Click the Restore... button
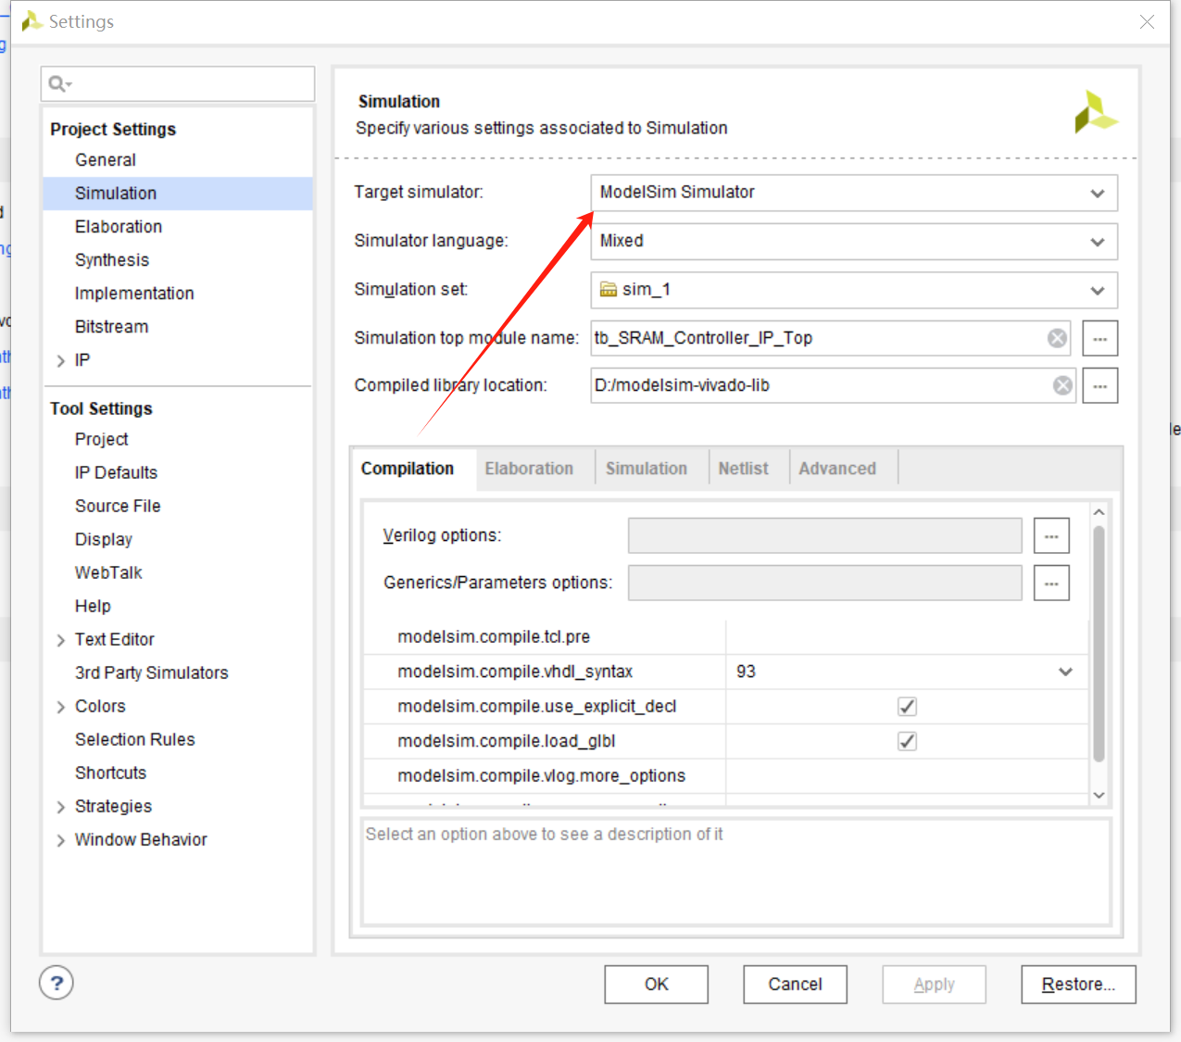The height and width of the screenshot is (1042, 1181). (x=1078, y=985)
